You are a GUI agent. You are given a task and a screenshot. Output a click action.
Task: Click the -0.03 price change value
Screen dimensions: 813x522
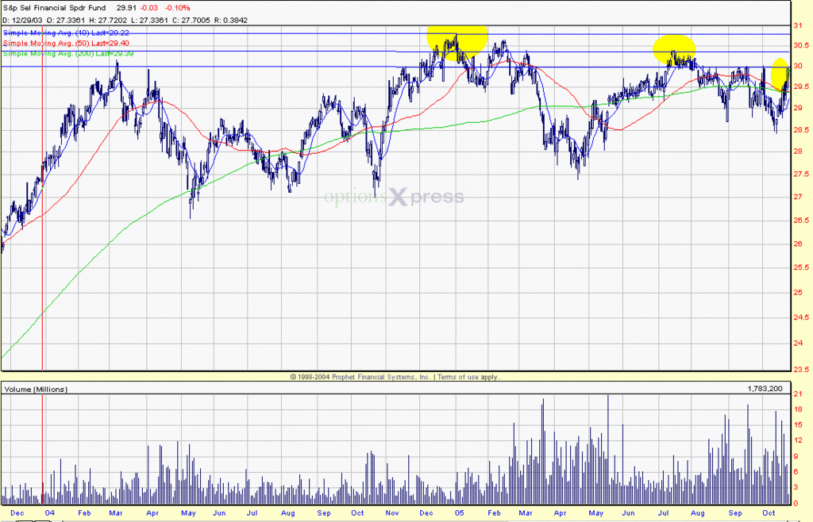click(150, 8)
